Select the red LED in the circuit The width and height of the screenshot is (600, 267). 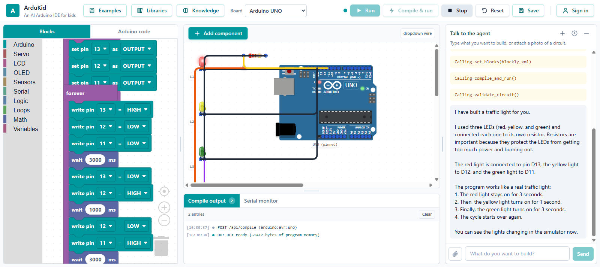202,62
